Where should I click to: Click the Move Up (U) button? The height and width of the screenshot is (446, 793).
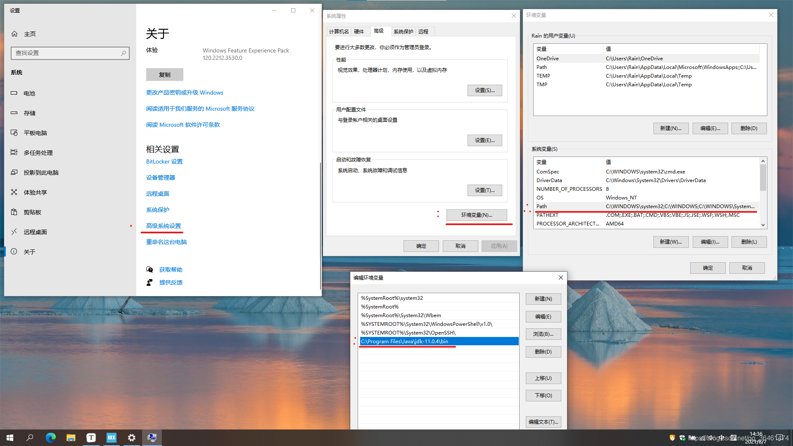tap(543, 378)
